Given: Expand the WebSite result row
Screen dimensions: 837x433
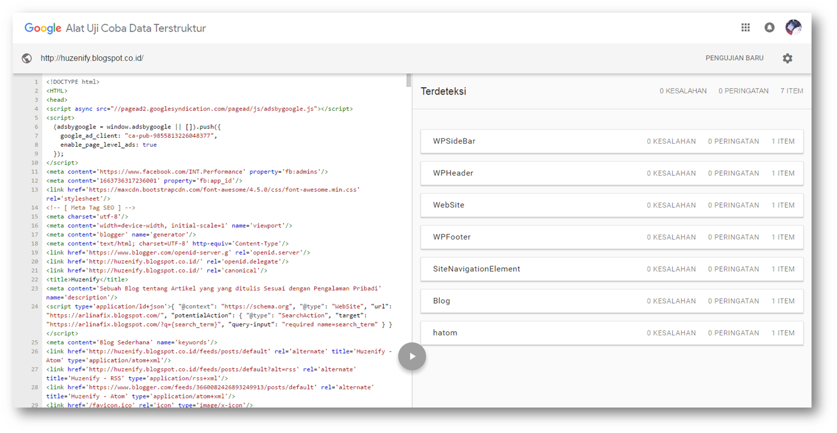Looking at the screenshot, I should (611, 205).
